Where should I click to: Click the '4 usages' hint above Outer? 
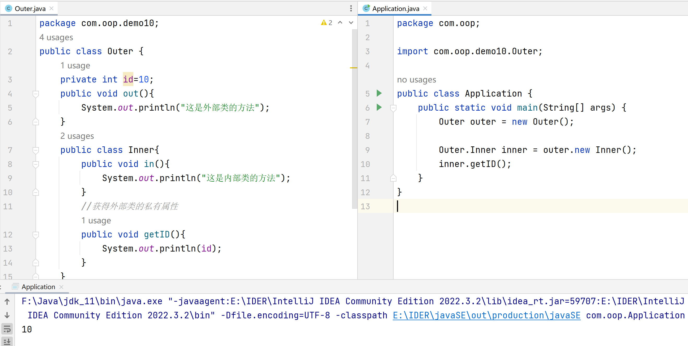[x=56, y=37]
